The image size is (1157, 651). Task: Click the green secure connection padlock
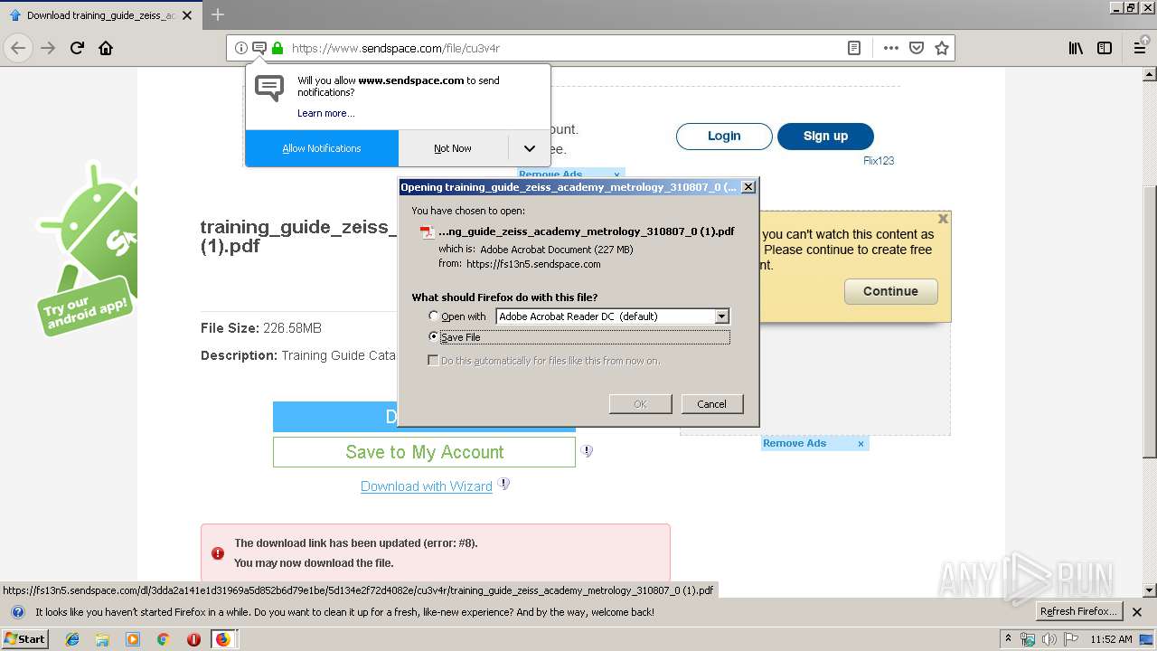click(277, 48)
